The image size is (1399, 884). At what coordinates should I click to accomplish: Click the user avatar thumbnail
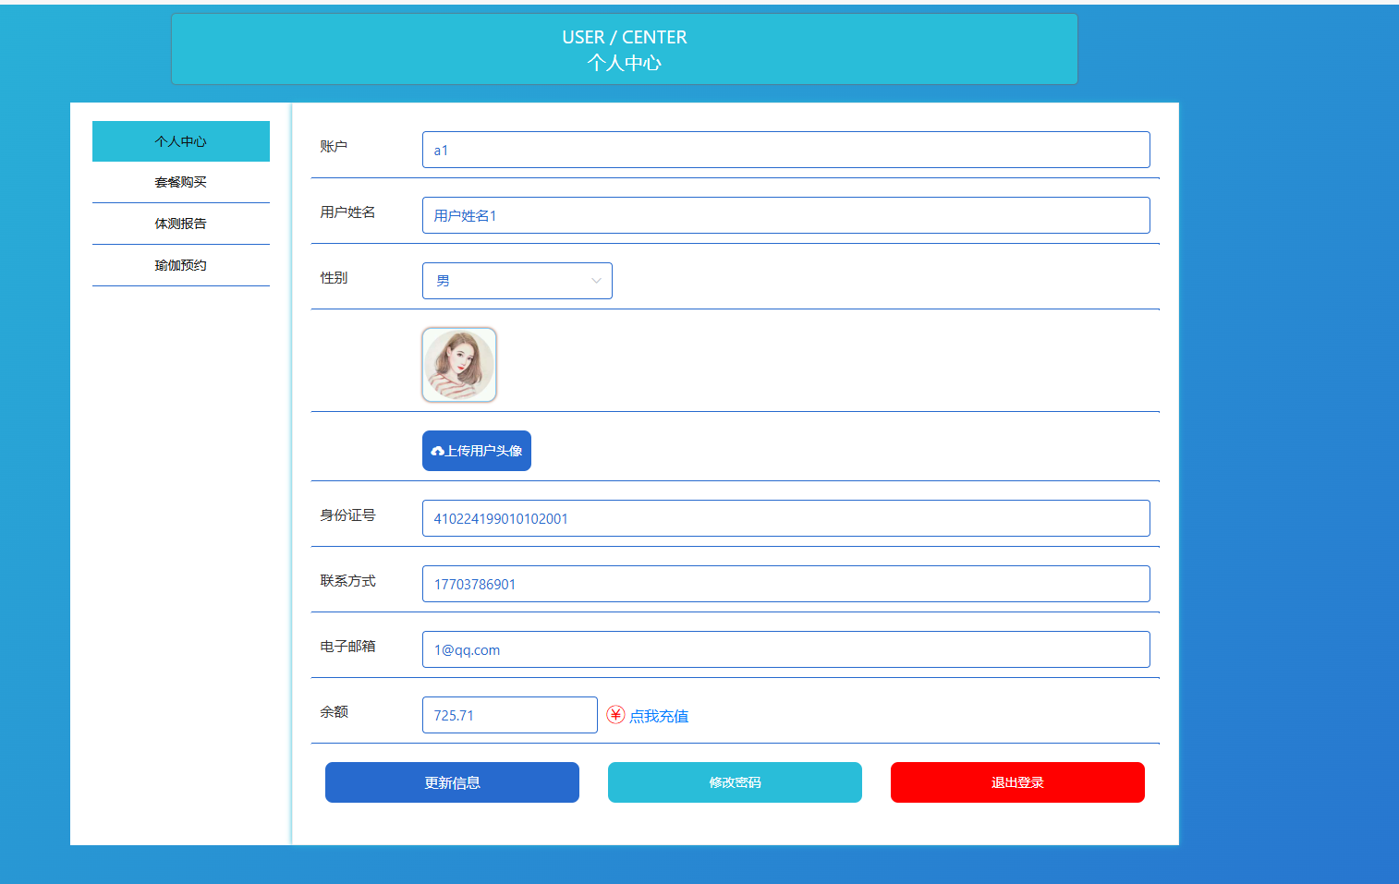(459, 365)
